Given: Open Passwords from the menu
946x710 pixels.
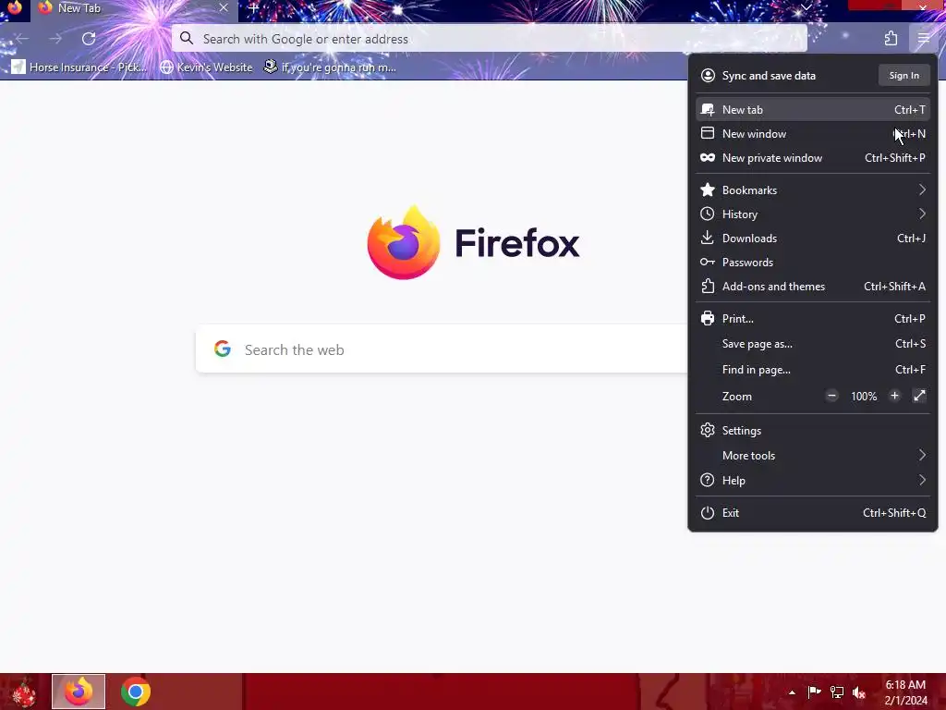Looking at the screenshot, I should pyautogui.click(x=813, y=263).
